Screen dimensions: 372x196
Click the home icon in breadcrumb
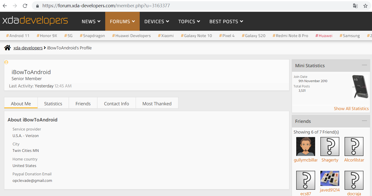(7, 48)
